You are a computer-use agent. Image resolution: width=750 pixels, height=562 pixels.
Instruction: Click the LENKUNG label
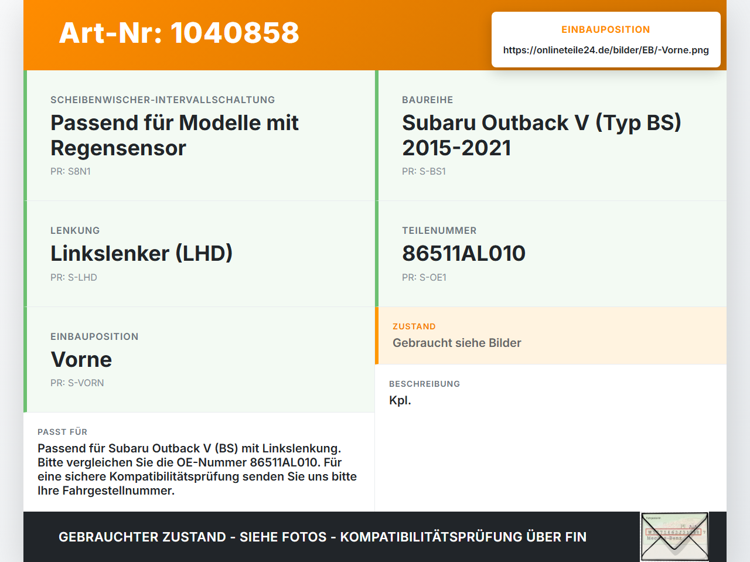(x=75, y=230)
